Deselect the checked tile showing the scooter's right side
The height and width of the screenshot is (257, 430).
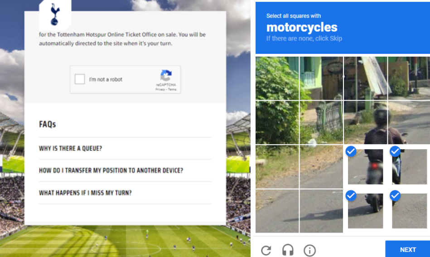(x=410, y=166)
